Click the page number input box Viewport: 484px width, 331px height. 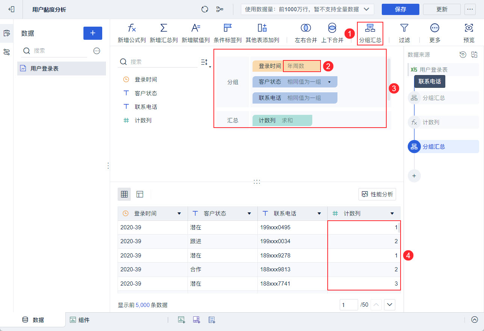349,305
